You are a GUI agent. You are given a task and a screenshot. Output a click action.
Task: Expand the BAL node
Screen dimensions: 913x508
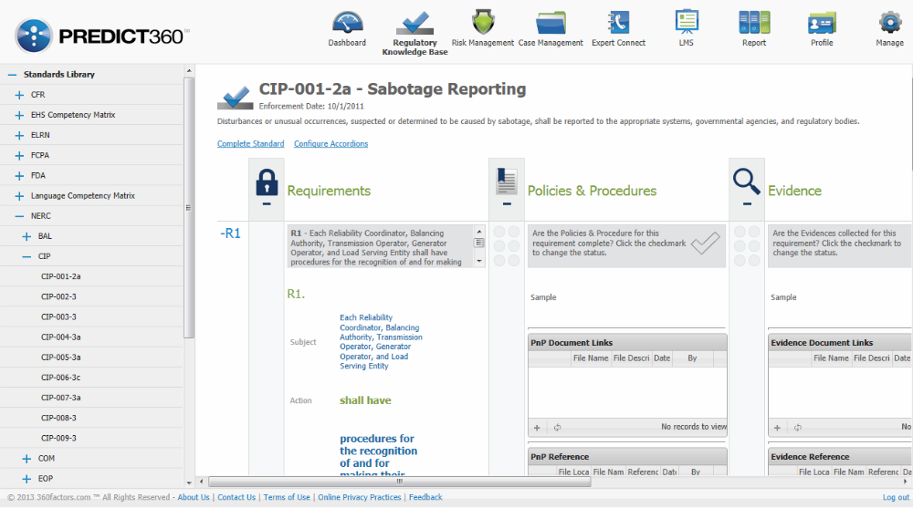click(26, 236)
